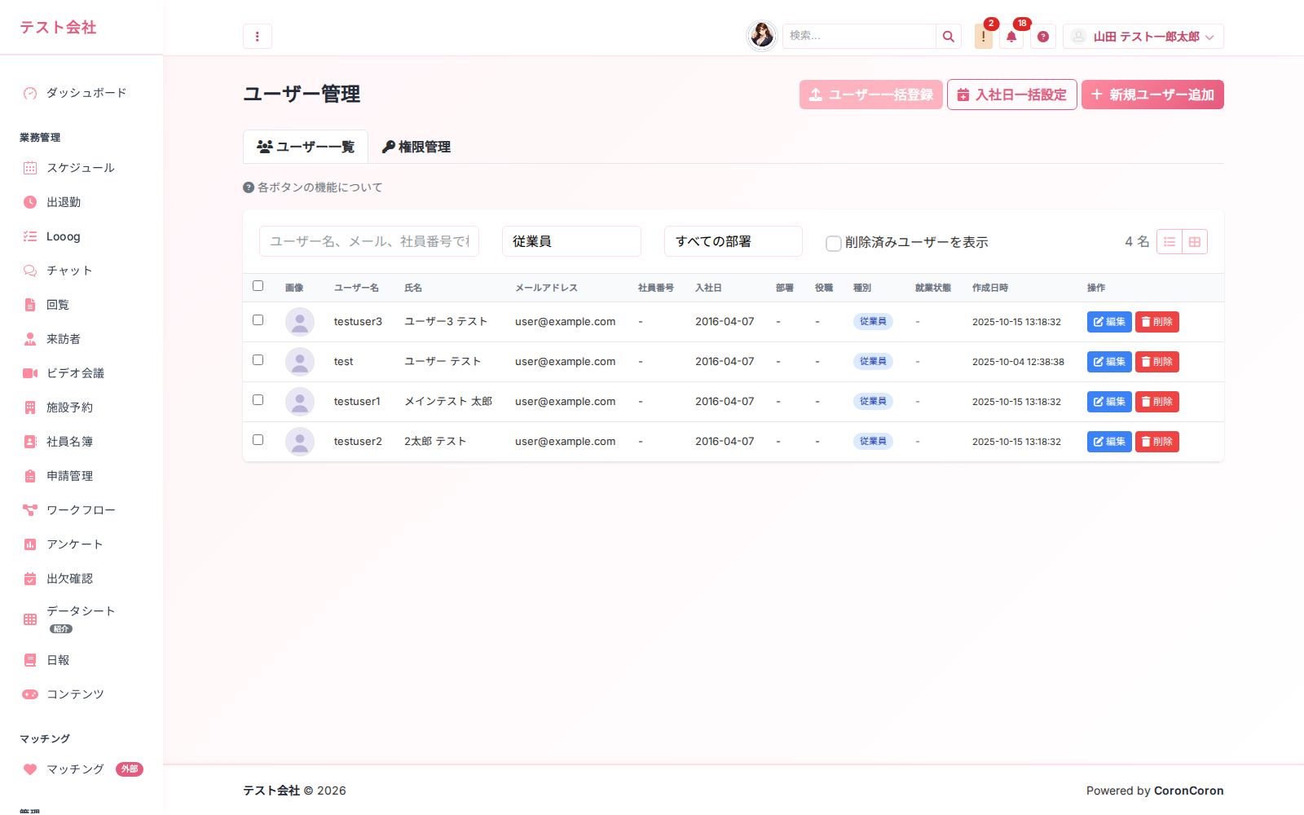This screenshot has height=815, width=1304.
Task: Open the すべての部署 department dropdown
Action: [733, 241]
